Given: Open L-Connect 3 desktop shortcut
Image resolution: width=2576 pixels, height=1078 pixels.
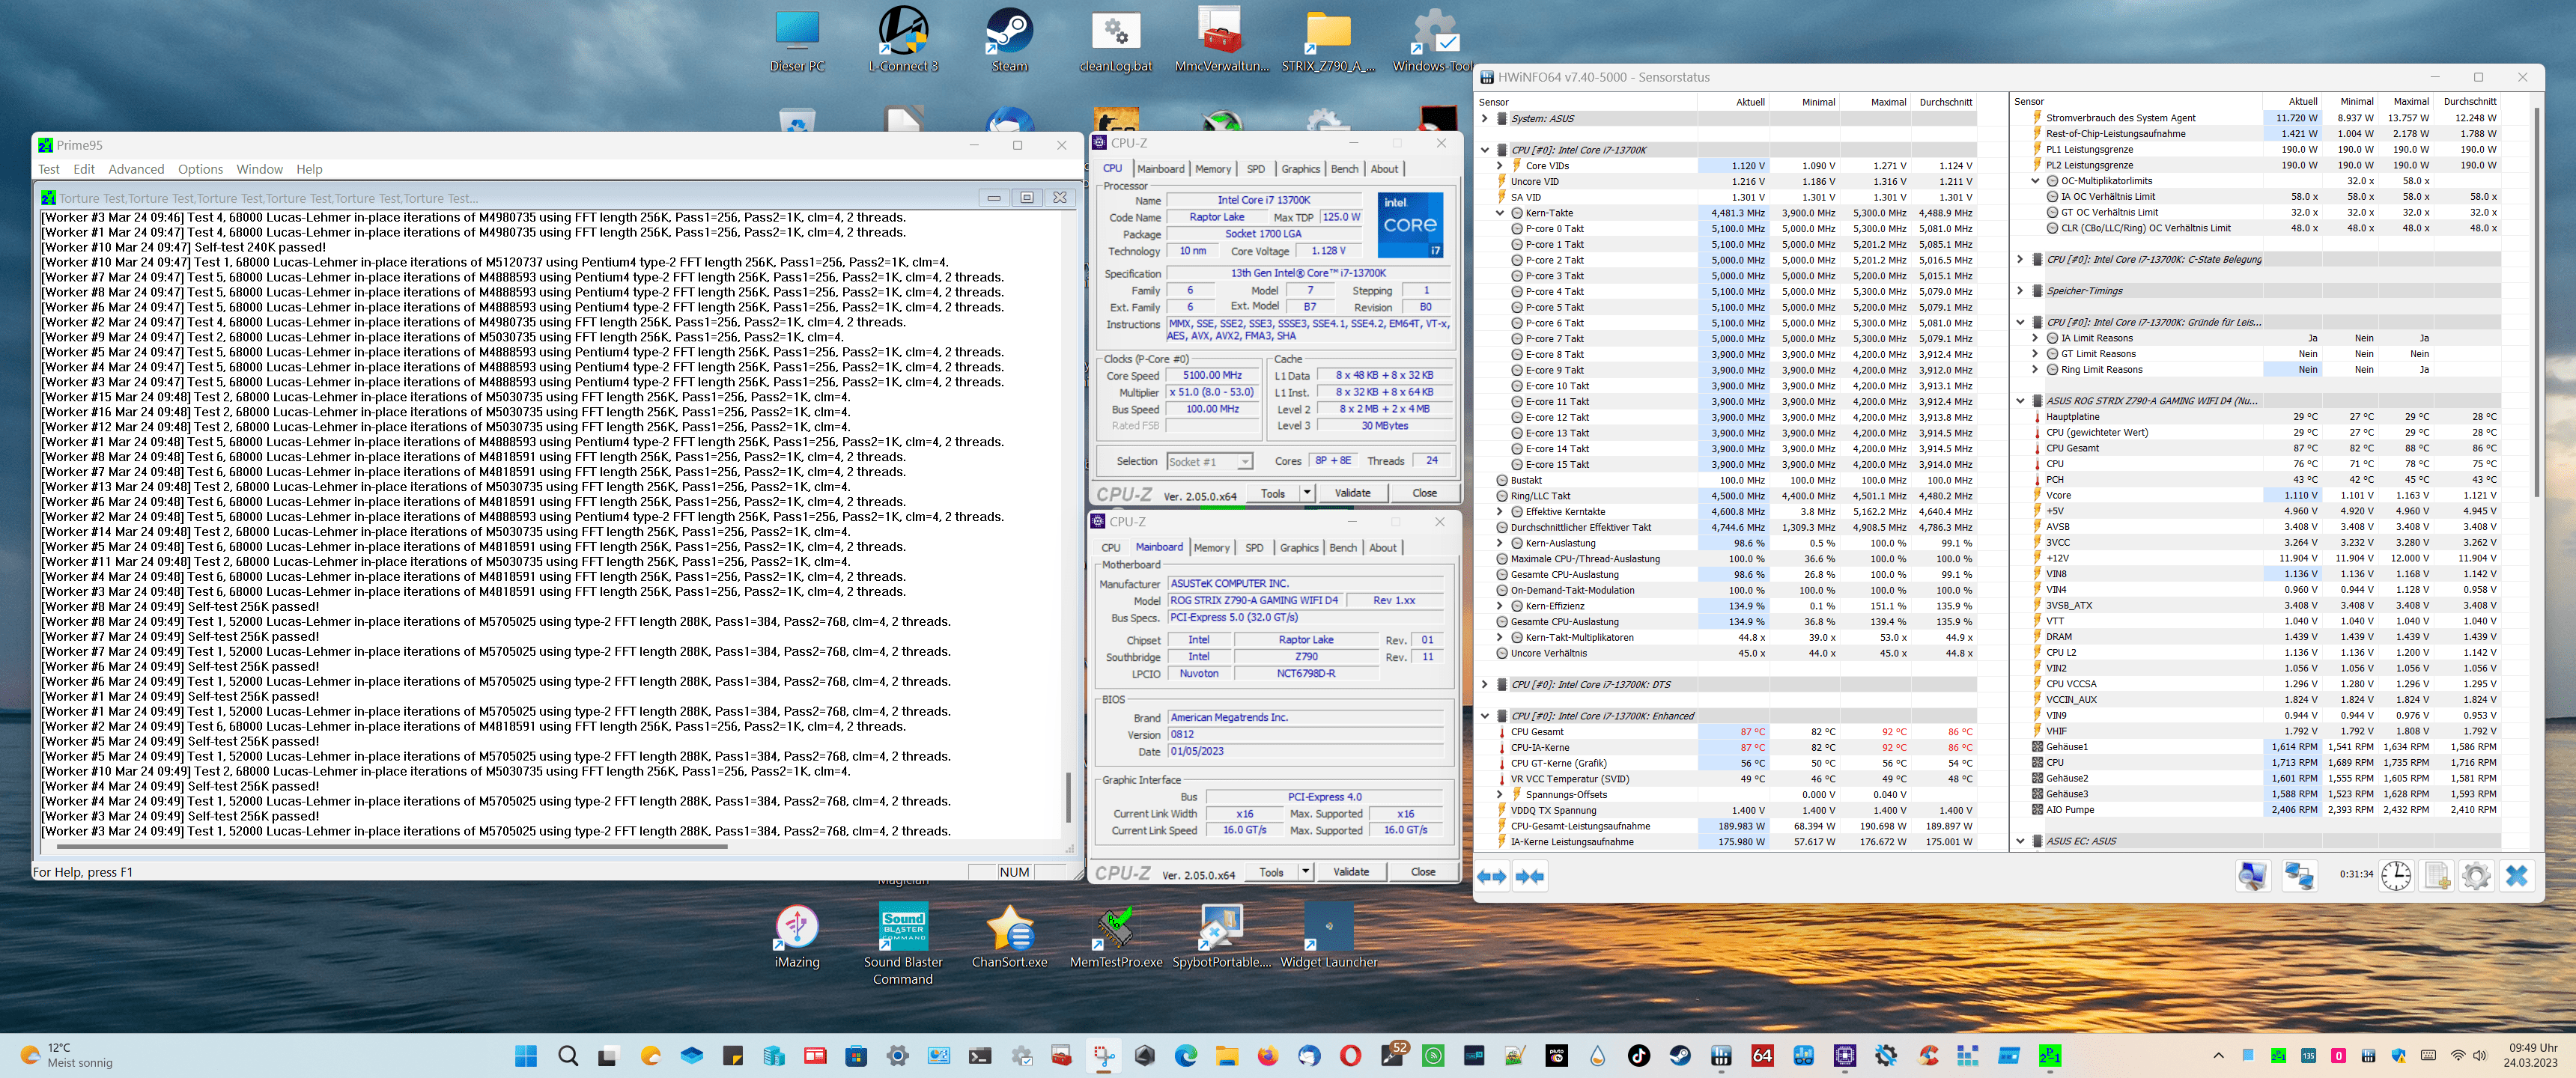Looking at the screenshot, I should [903, 40].
